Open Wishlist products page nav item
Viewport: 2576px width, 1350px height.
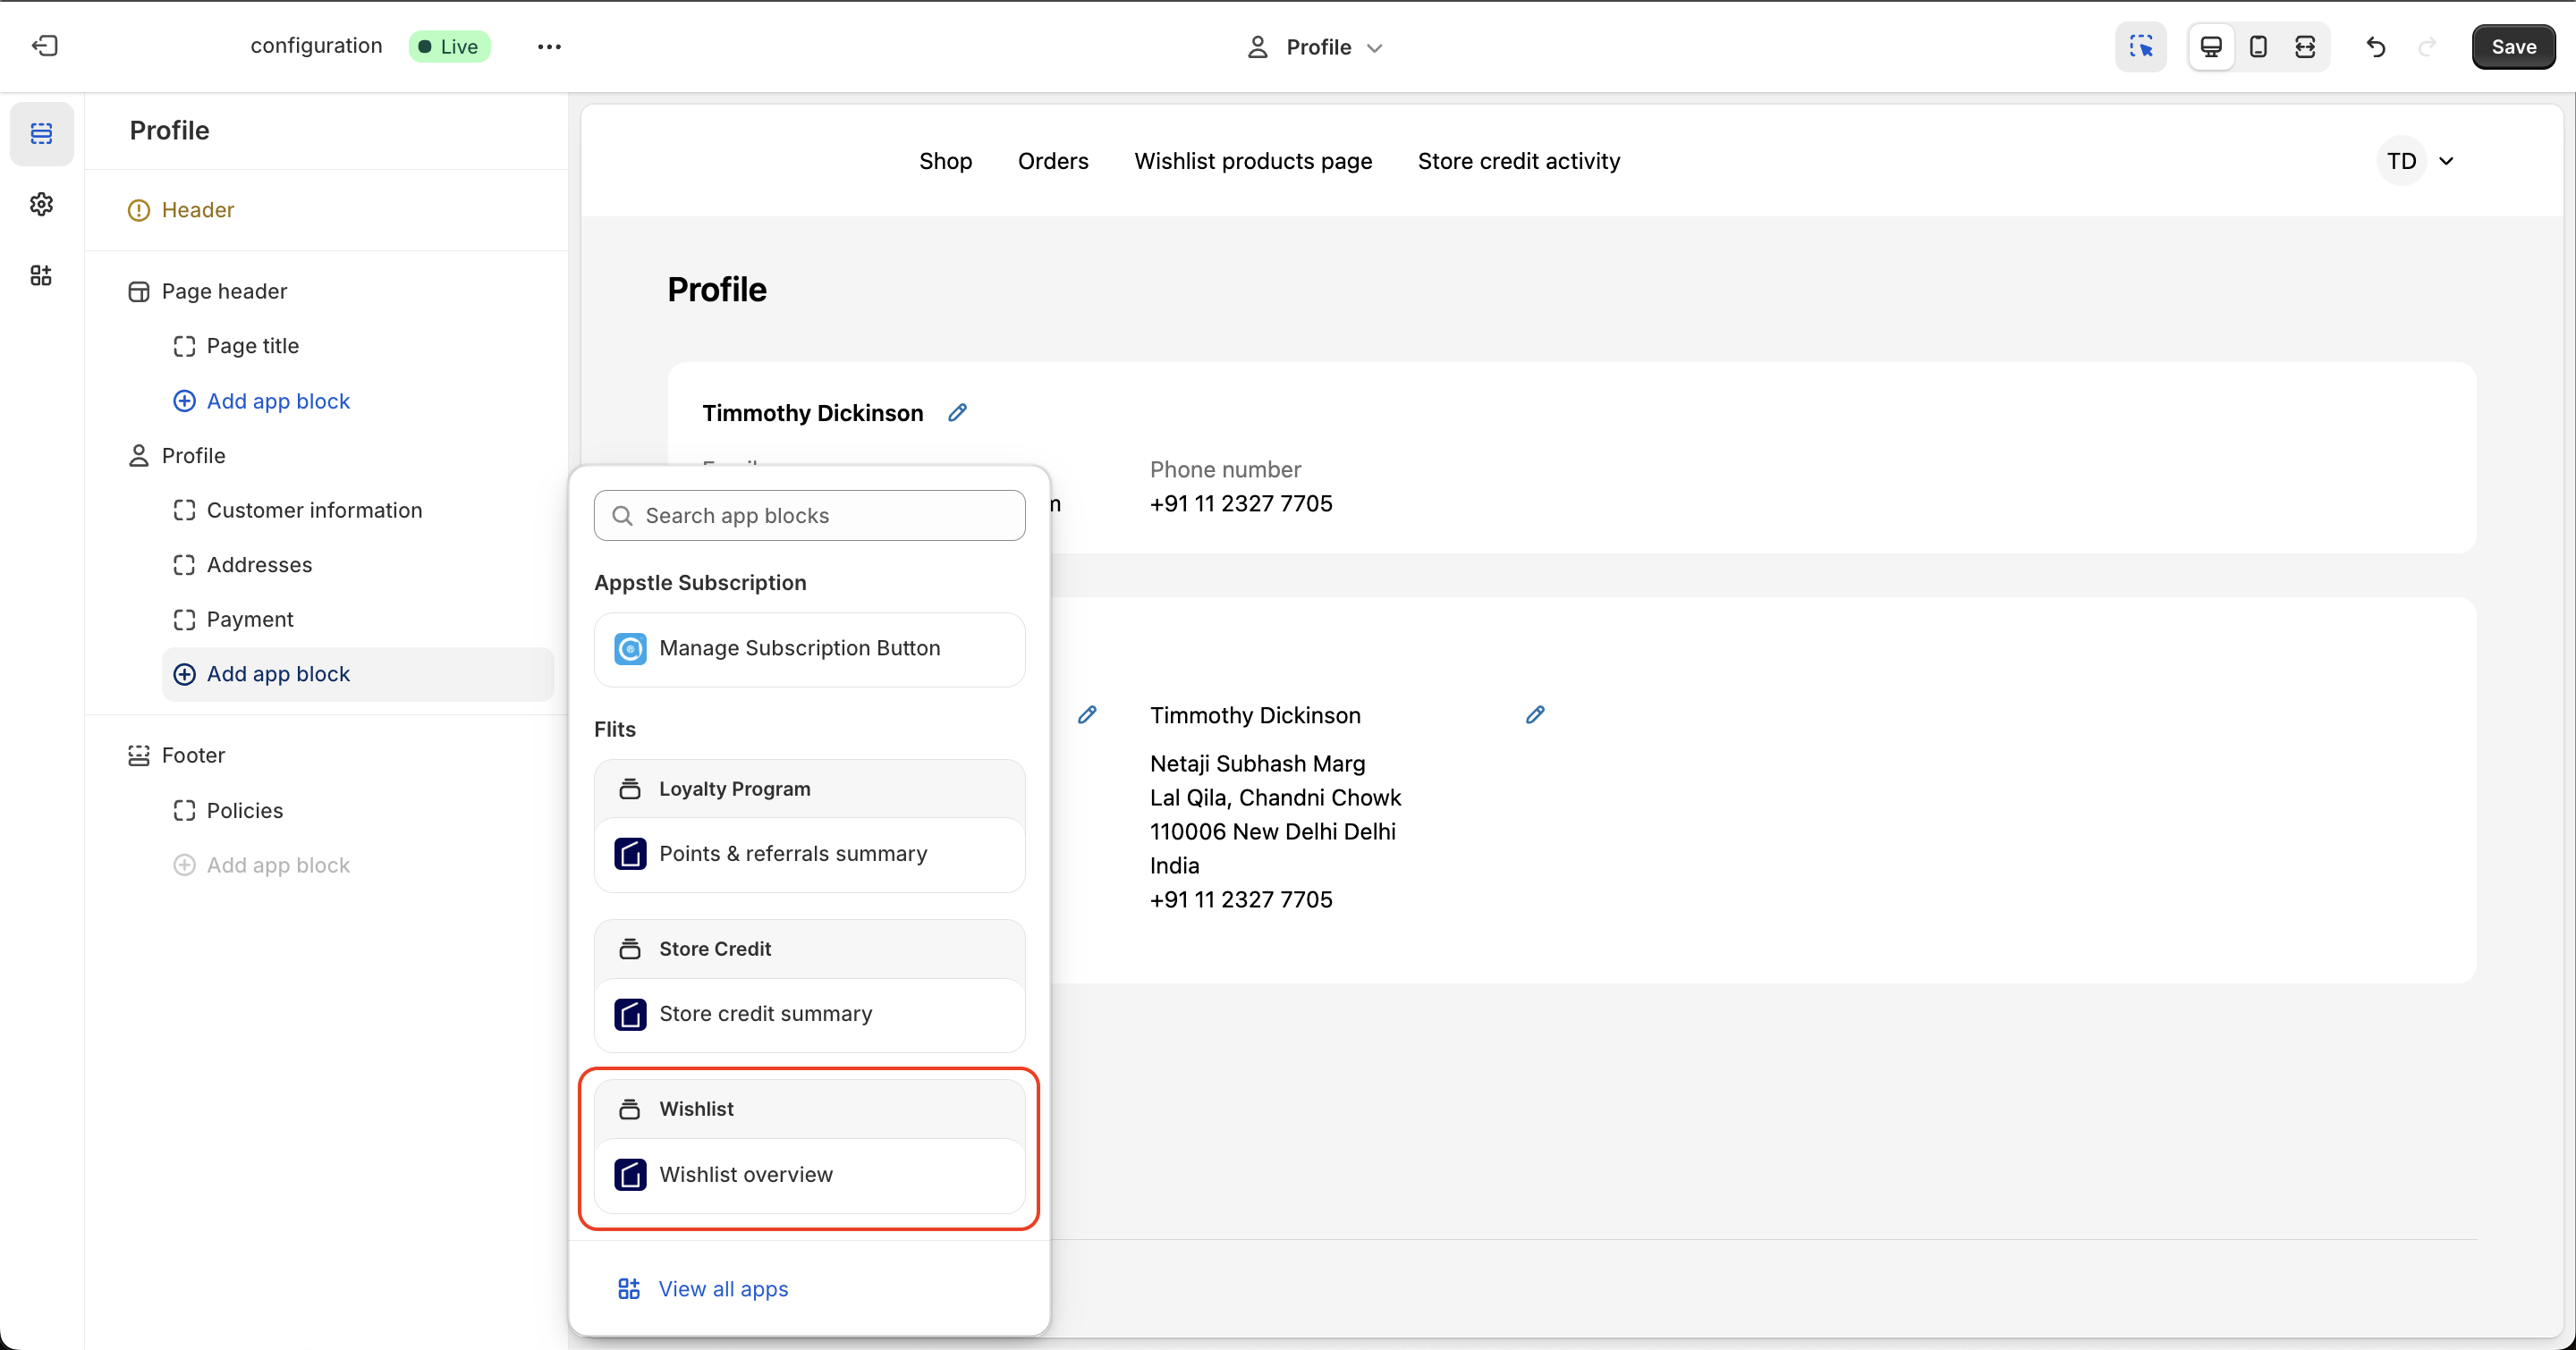(x=1252, y=161)
